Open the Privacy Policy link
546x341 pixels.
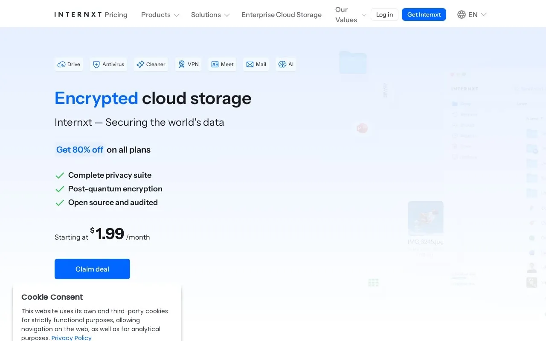(x=72, y=338)
